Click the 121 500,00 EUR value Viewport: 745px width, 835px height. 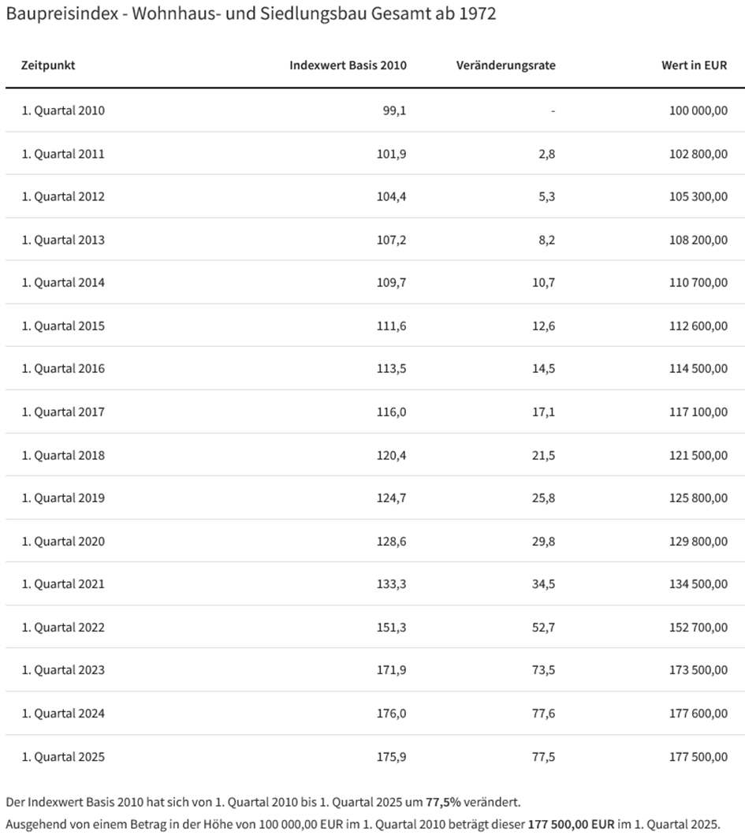698,455
